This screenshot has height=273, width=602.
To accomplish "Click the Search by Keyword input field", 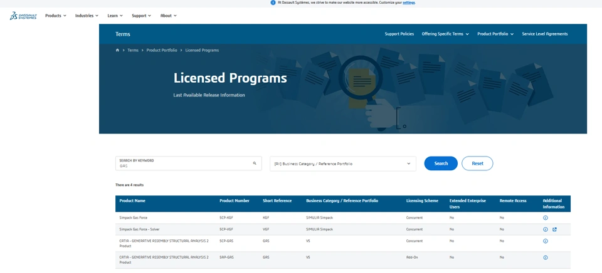I will point(185,164).
